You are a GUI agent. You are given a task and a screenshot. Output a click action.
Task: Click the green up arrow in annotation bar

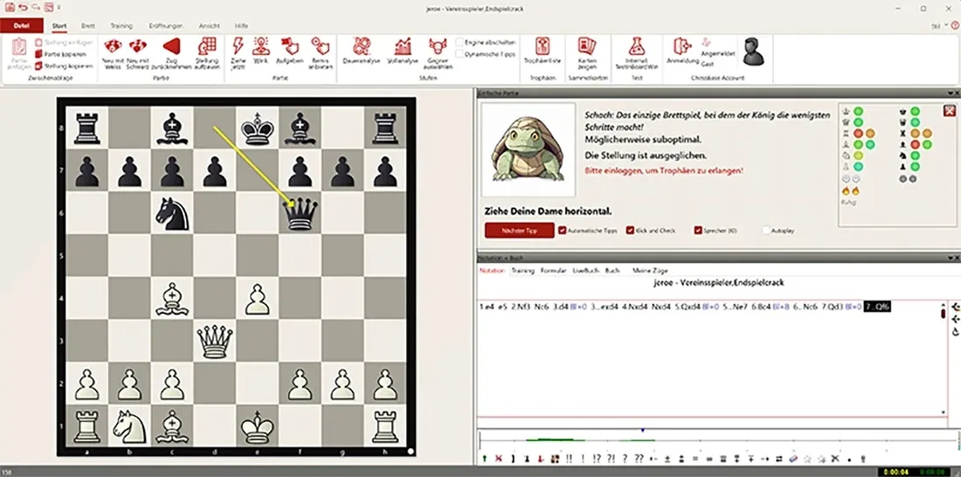[484, 458]
